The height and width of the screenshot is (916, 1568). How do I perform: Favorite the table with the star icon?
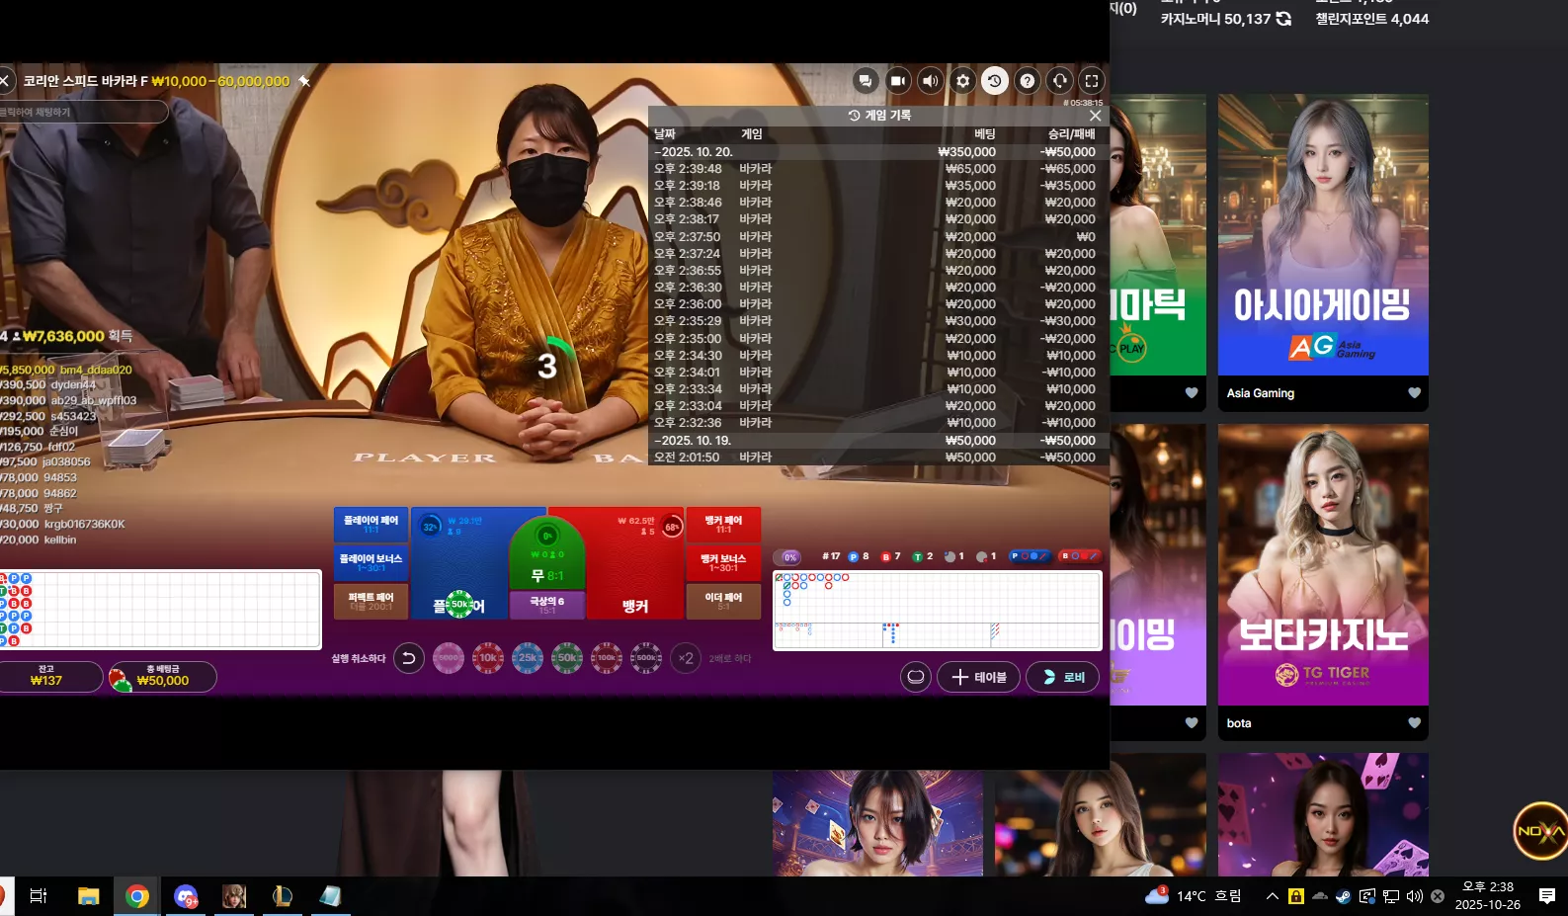coord(304,81)
